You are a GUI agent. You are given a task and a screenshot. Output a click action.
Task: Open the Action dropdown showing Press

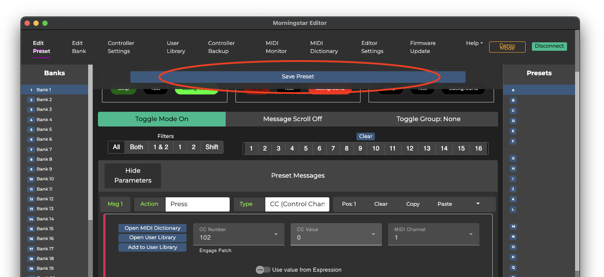point(197,204)
